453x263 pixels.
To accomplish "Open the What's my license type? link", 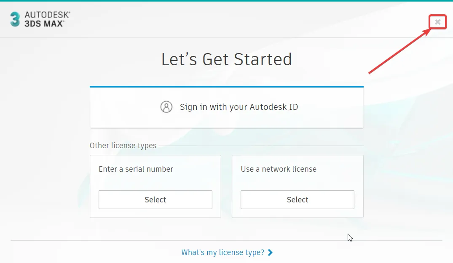I will coord(223,252).
